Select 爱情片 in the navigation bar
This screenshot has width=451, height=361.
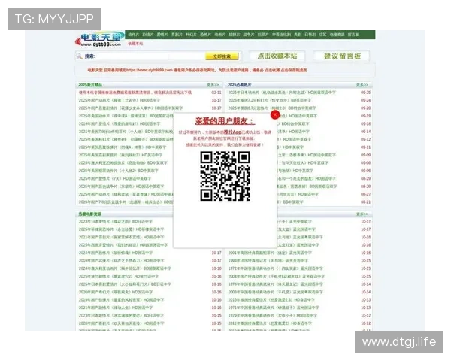162,35
